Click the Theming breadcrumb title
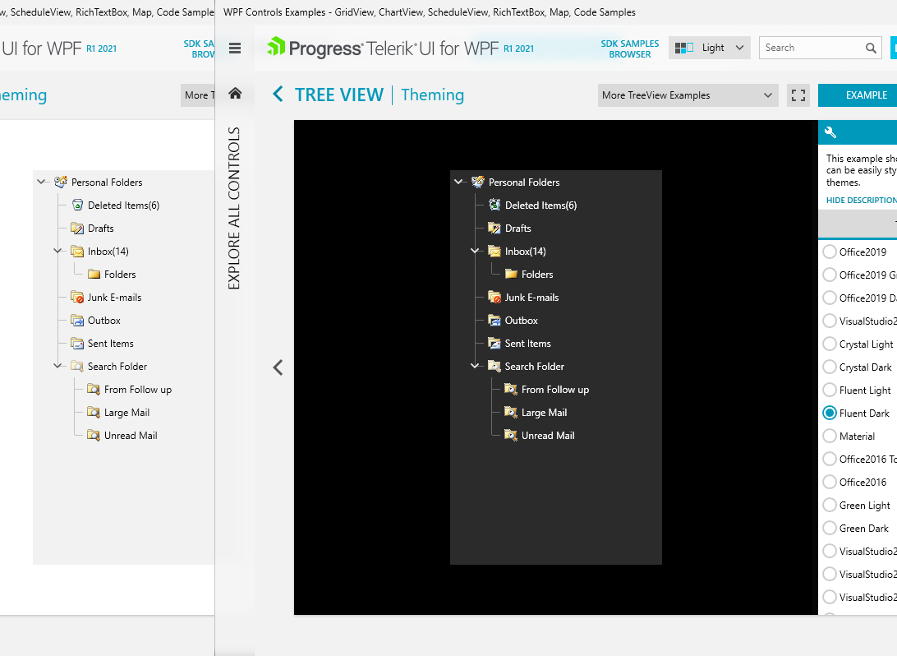 pyautogui.click(x=432, y=95)
